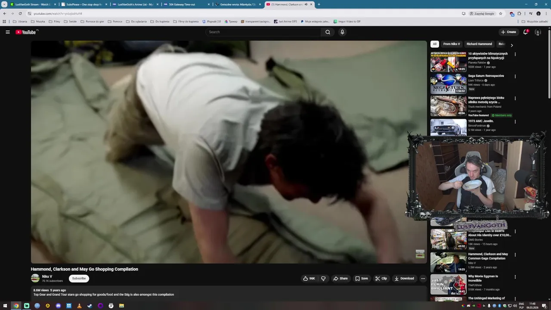Expand 'Wszystkie zakładki' bookmarks folder
Viewport: 551px width, 310px height.
point(535,21)
